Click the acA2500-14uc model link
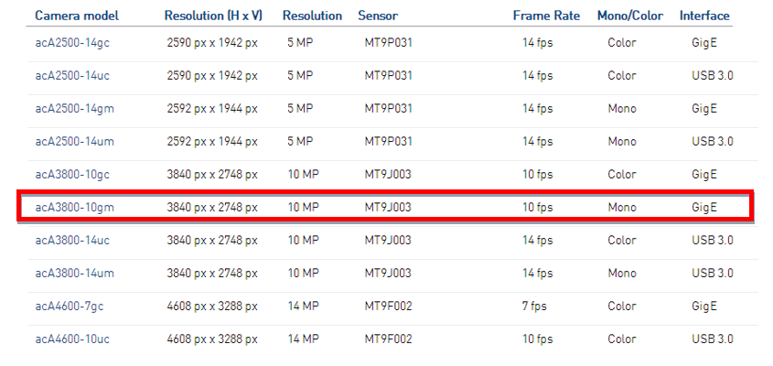773x366 pixels. (74, 76)
